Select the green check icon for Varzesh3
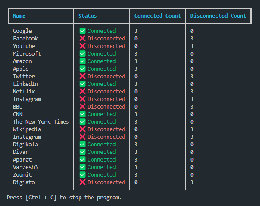Viewport: 260px width, 206px height. click(x=82, y=167)
